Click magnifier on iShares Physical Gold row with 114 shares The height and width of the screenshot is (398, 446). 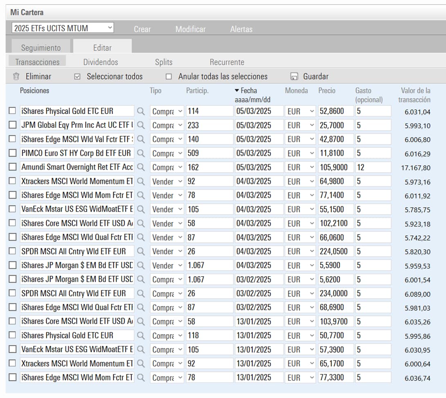coord(141,112)
